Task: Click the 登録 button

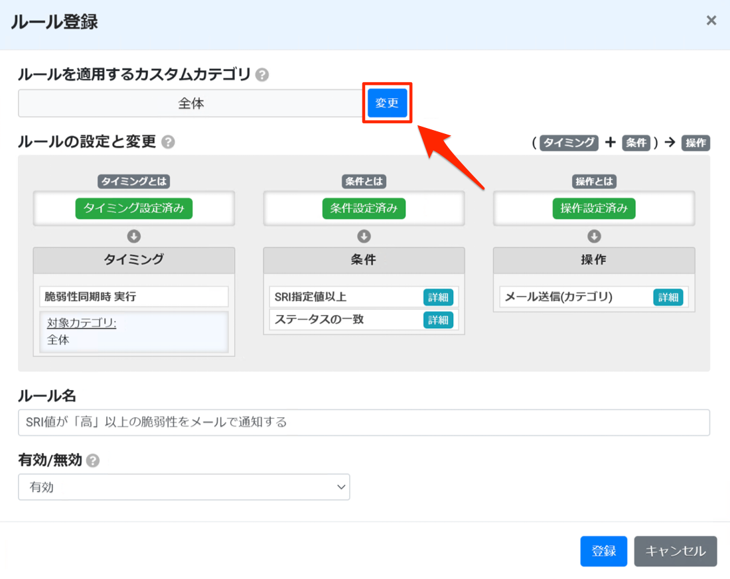Action: pyautogui.click(x=603, y=551)
